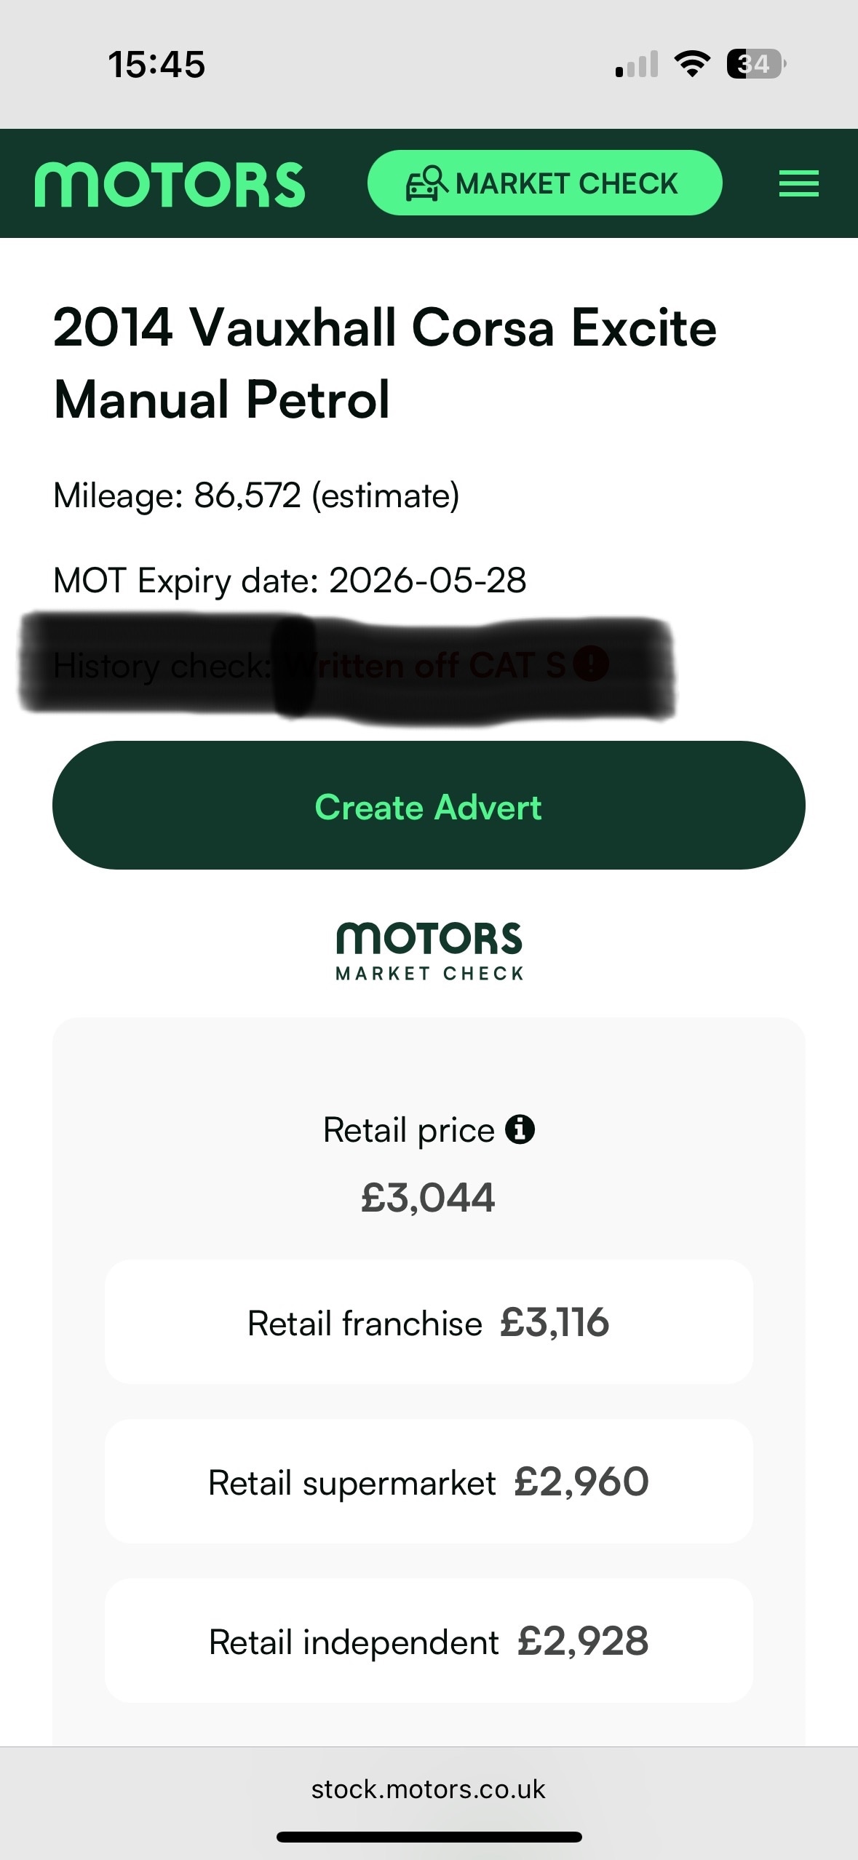The height and width of the screenshot is (1860, 858).
Task: Click the Create Advert button
Action: (x=429, y=805)
